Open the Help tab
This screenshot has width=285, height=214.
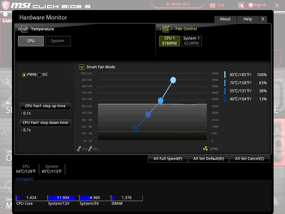247,19
